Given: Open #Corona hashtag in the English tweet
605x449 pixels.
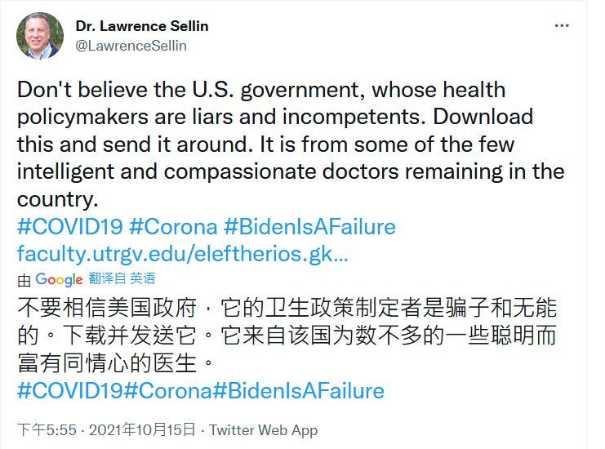Looking at the screenshot, I should [x=173, y=226].
